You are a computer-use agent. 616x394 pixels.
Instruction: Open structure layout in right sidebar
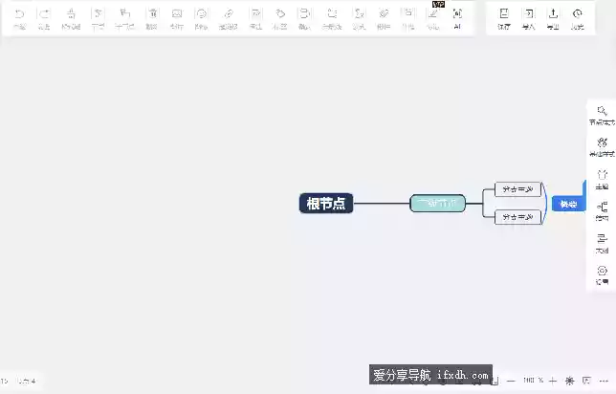(x=602, y=211)
